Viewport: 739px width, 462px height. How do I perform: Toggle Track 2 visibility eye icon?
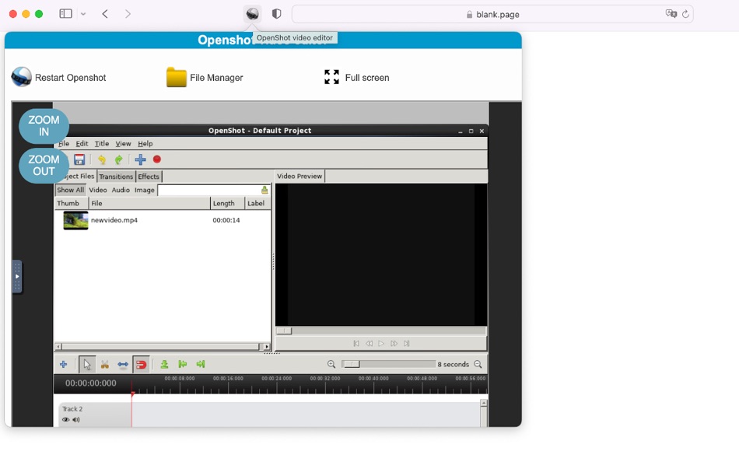65,419
